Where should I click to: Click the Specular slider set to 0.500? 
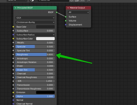(x=35, y=47)
